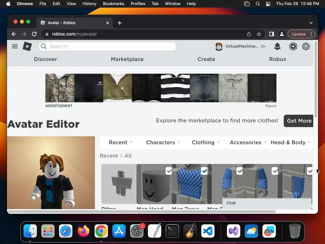Click the roblox.com/my/avatar address bar

pyautogui.click(x=143, y=34)
